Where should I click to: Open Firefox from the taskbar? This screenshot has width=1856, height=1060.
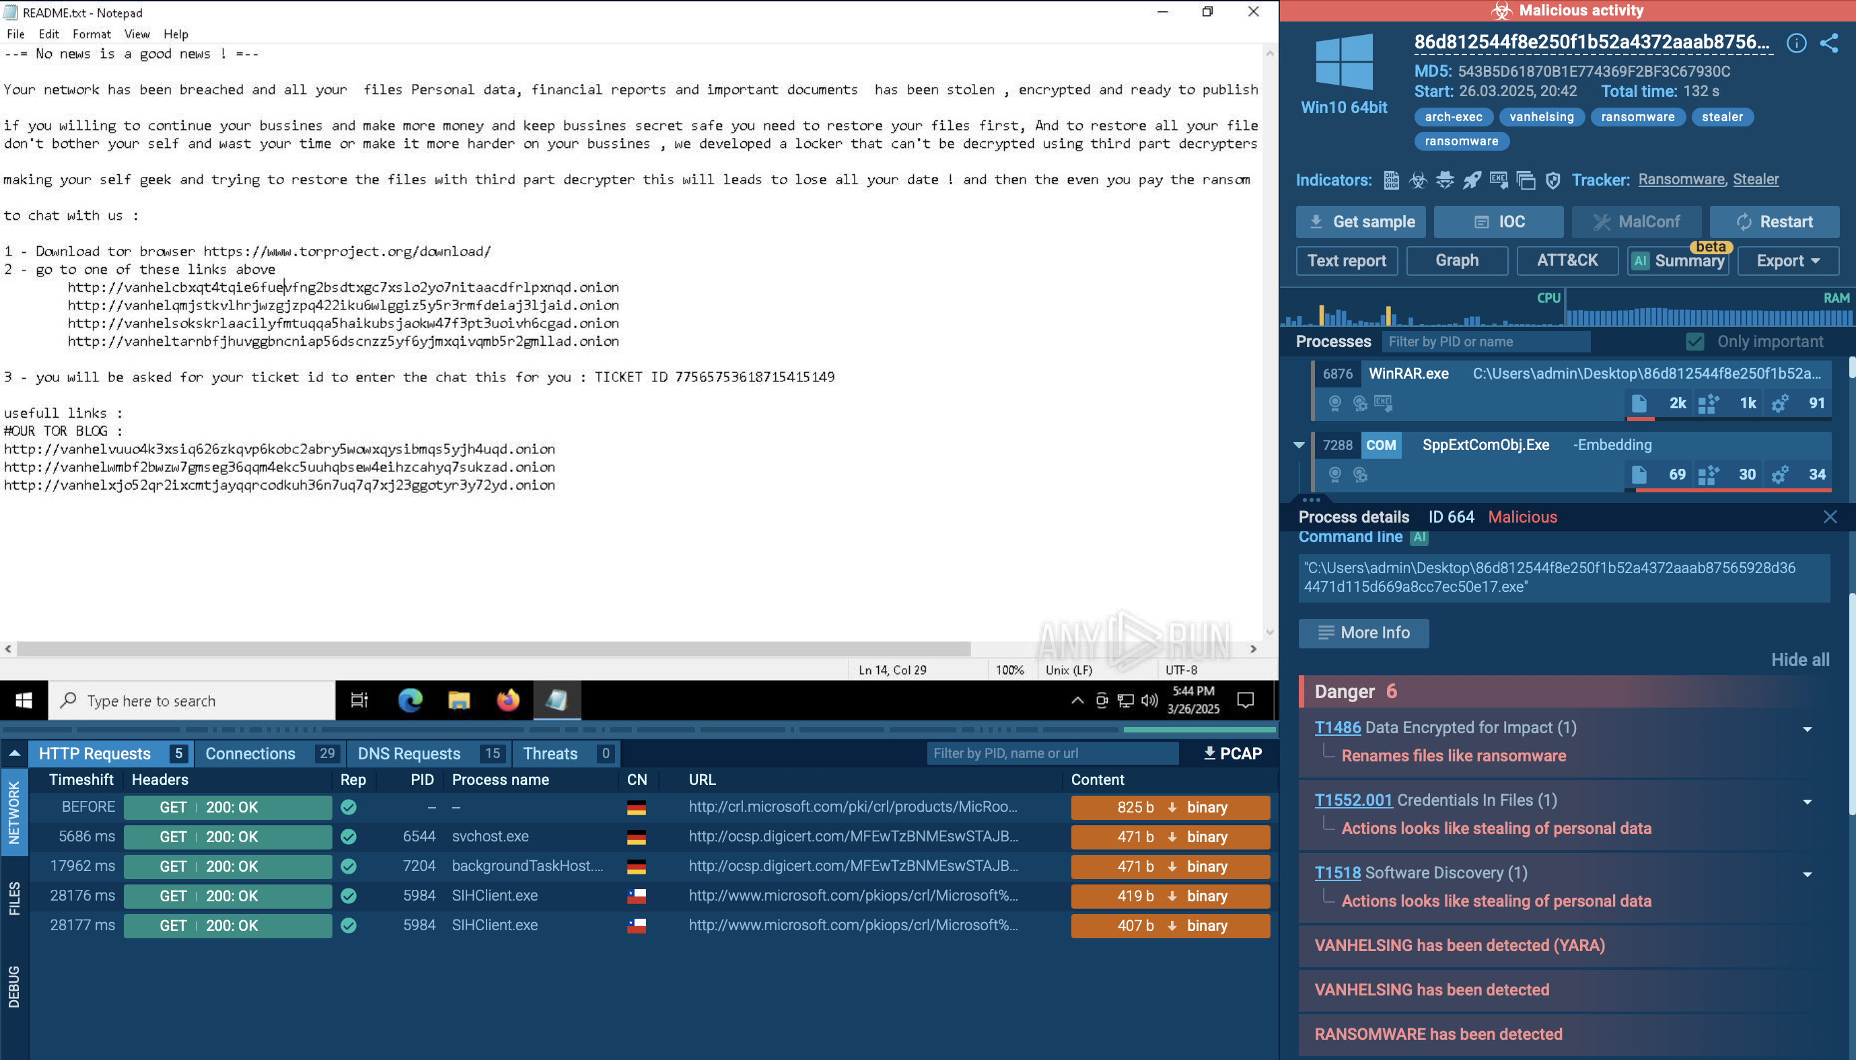coord(507,700)
